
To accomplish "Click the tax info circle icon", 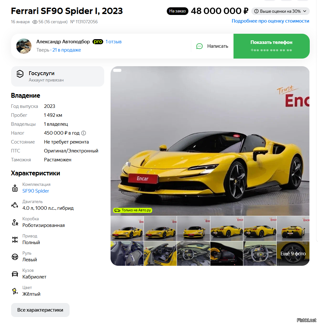I will 84,133.
